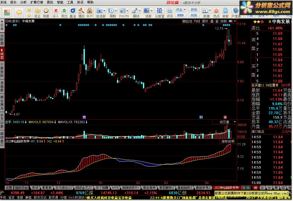This screenshot has width=293, height=201.
Task: Expand the PE 数据 dropdown arrow
Action: point(210,11)
